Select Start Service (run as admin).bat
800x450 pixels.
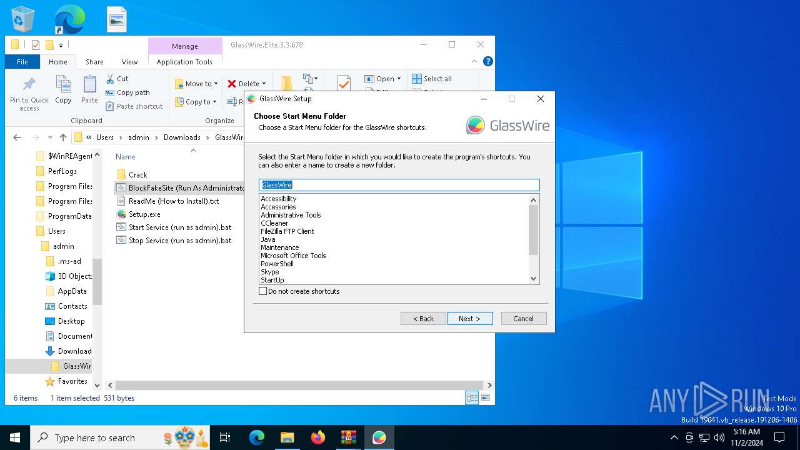[x=179, y=227]
